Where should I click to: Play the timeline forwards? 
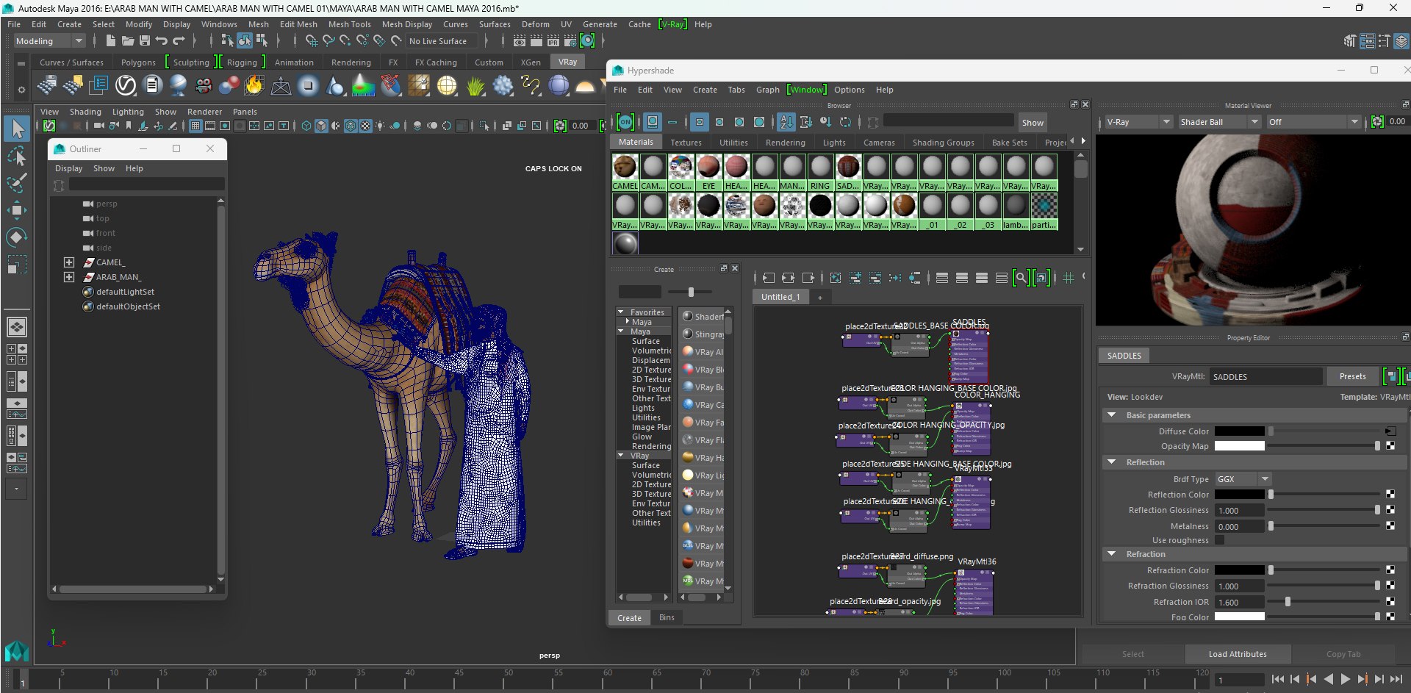(1346, 680)
